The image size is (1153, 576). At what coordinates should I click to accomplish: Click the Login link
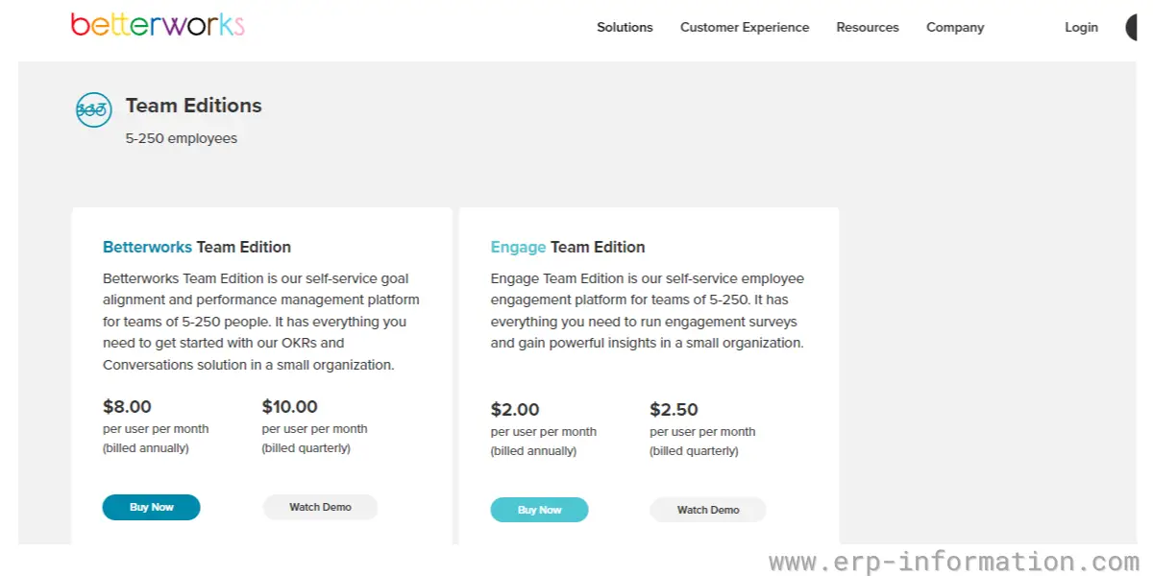point(1081,27)
